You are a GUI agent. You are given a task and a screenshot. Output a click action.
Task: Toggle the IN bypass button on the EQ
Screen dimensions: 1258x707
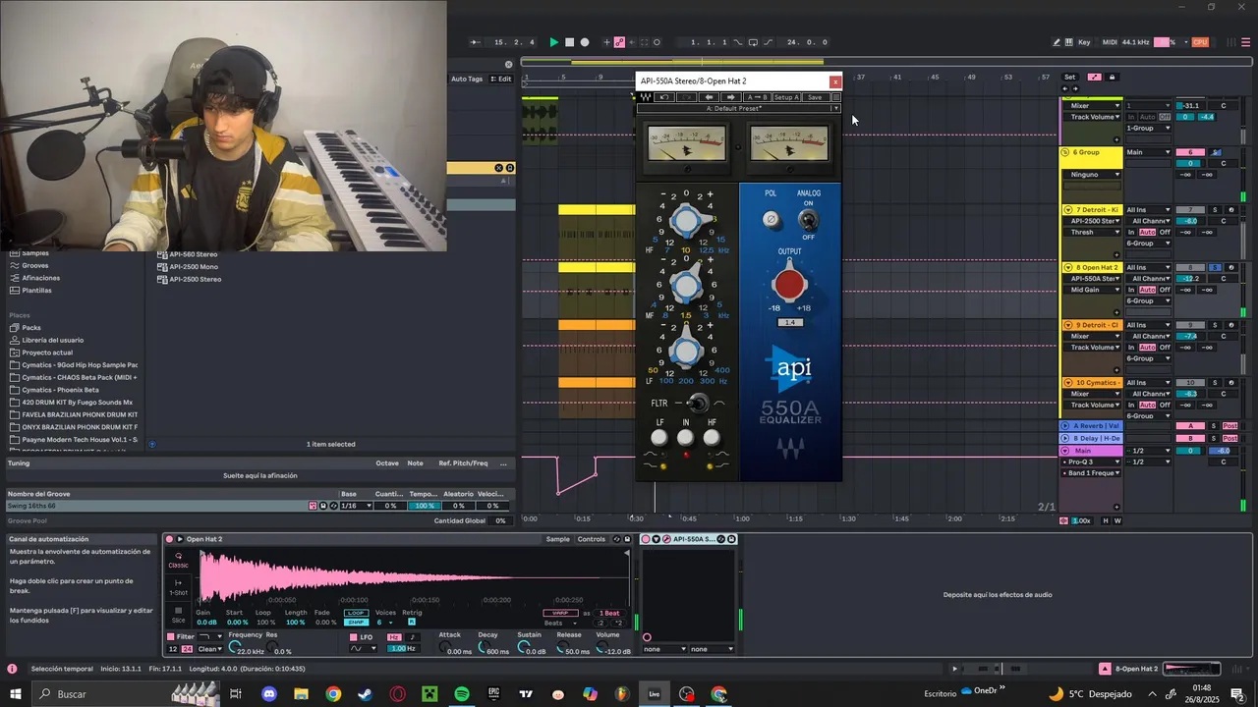point(685,438)
